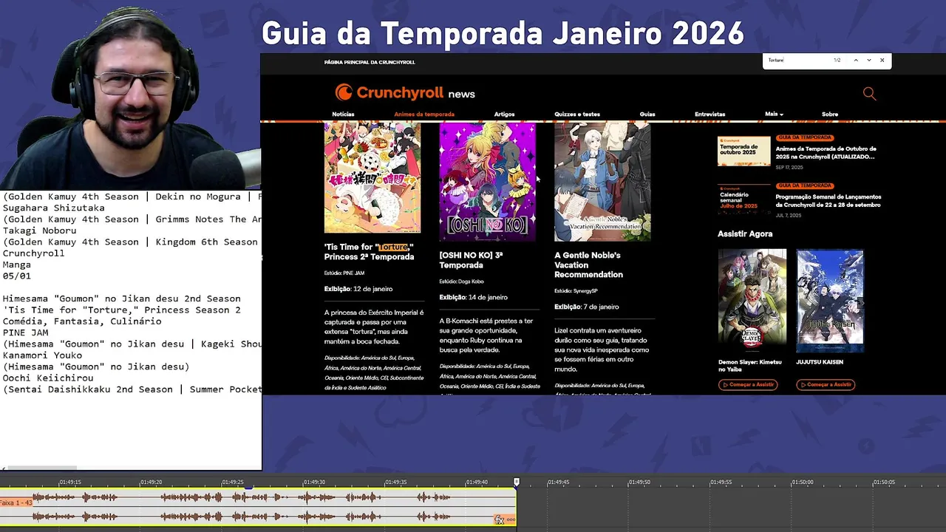Open the 'Tis Time for Torture poster thumbnail

pyautogui.click(x=372, y=177)
